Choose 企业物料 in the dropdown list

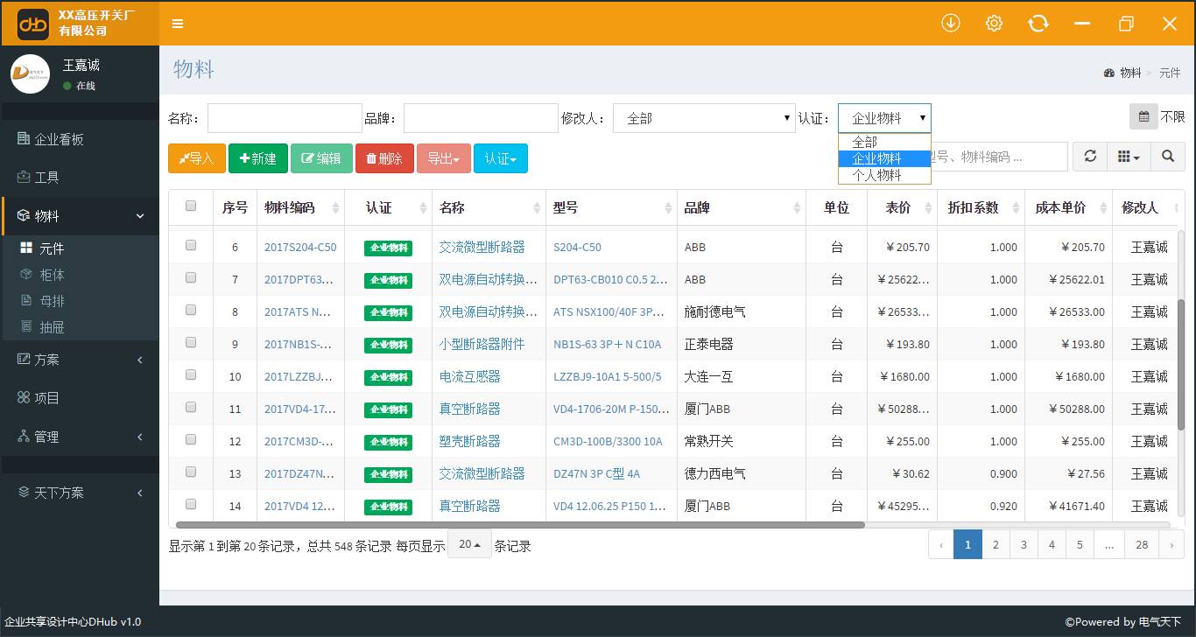[x=884, y=158]
